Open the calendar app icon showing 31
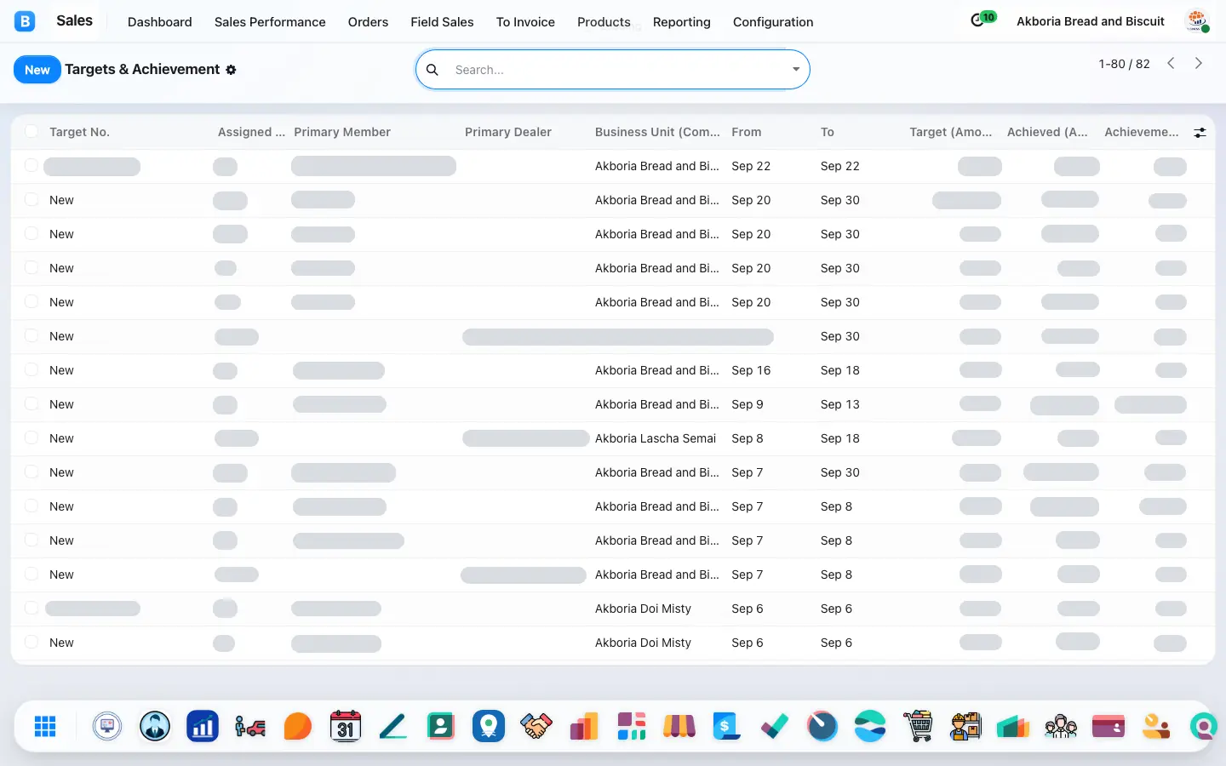 pyautogui.click(x=345, y=726)
